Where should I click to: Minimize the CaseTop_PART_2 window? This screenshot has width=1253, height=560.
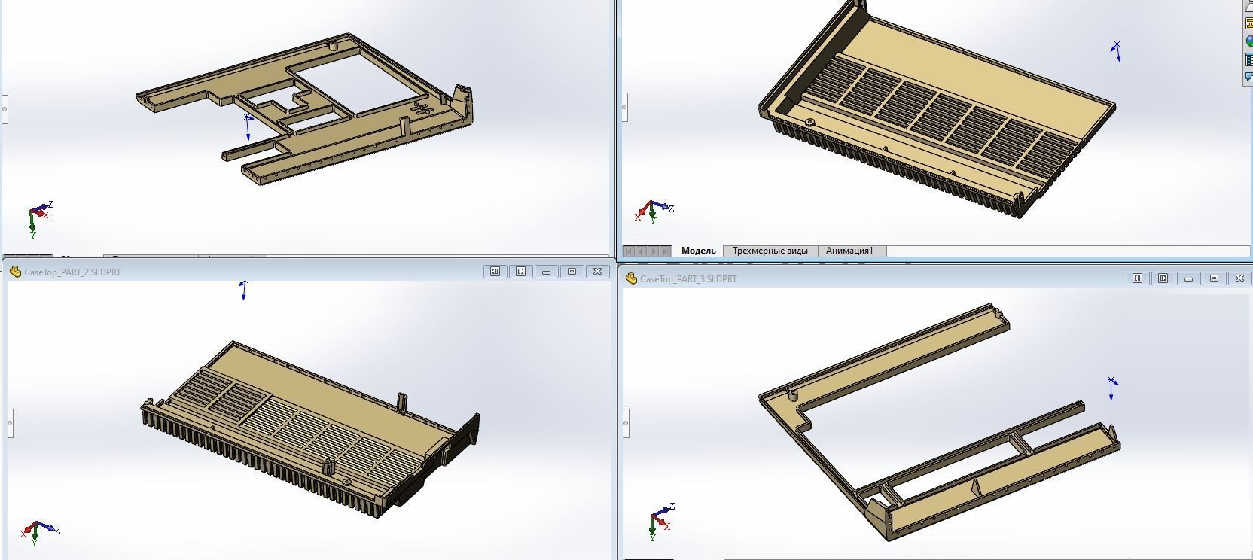pos(546,272)
